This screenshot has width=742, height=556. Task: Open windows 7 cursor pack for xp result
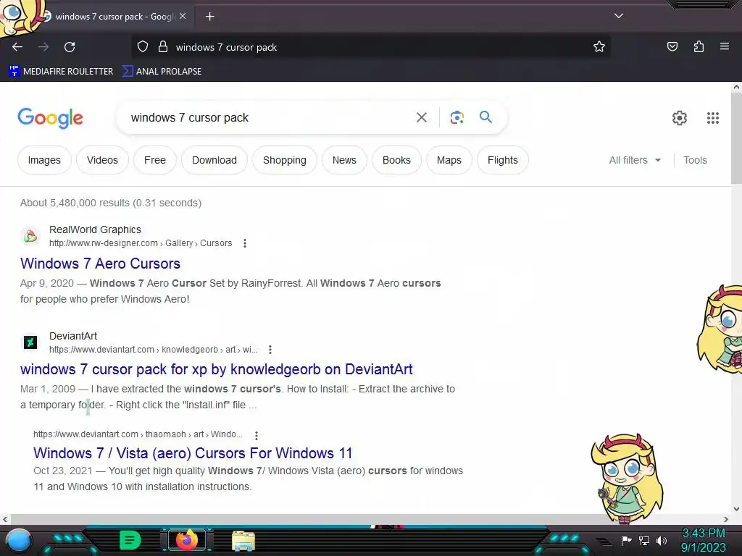tap(216, 369)
